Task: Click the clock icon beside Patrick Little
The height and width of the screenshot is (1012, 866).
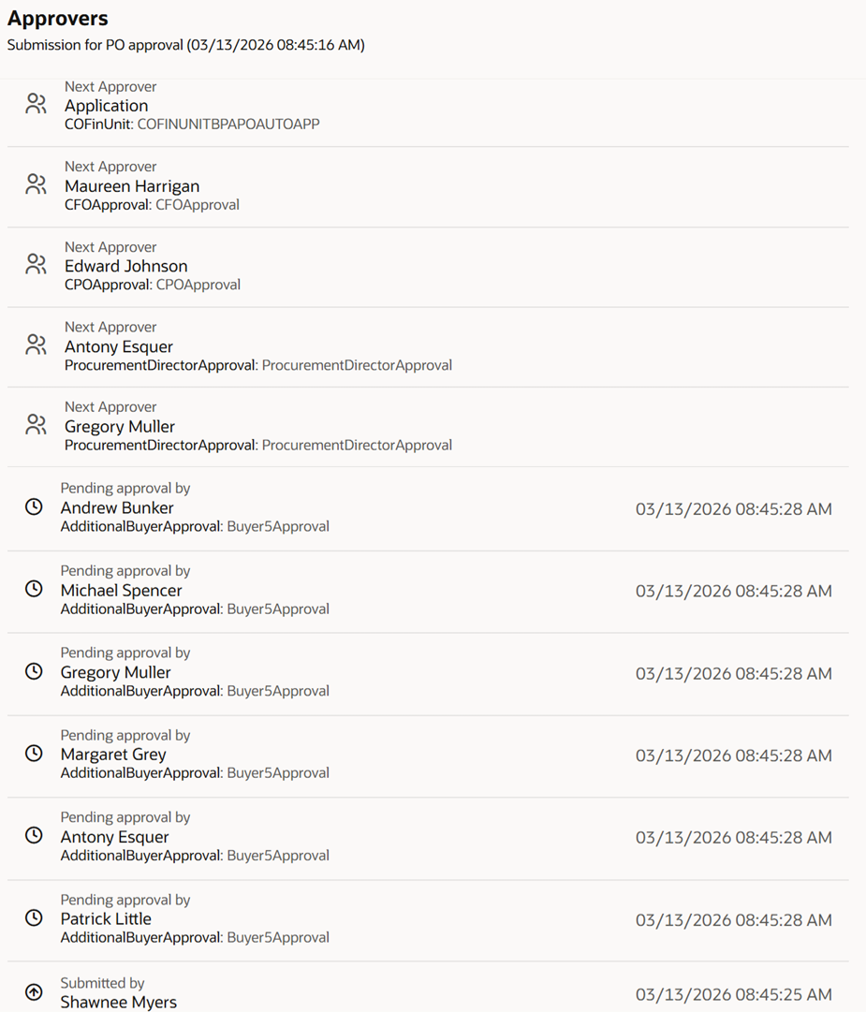Action: click(x=34, y=918)
